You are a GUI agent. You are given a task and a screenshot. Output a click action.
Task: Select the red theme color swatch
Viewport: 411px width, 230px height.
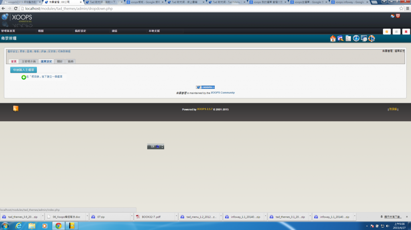(x=406, y=32)
